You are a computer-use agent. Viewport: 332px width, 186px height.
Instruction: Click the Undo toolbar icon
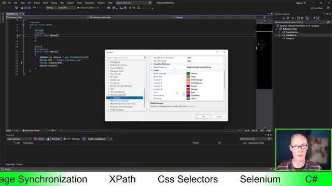pyautogui.click(x=34, y=8)
